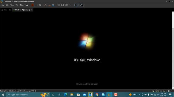Open File Explorer from the taskbar

click(x=72, y=95)
